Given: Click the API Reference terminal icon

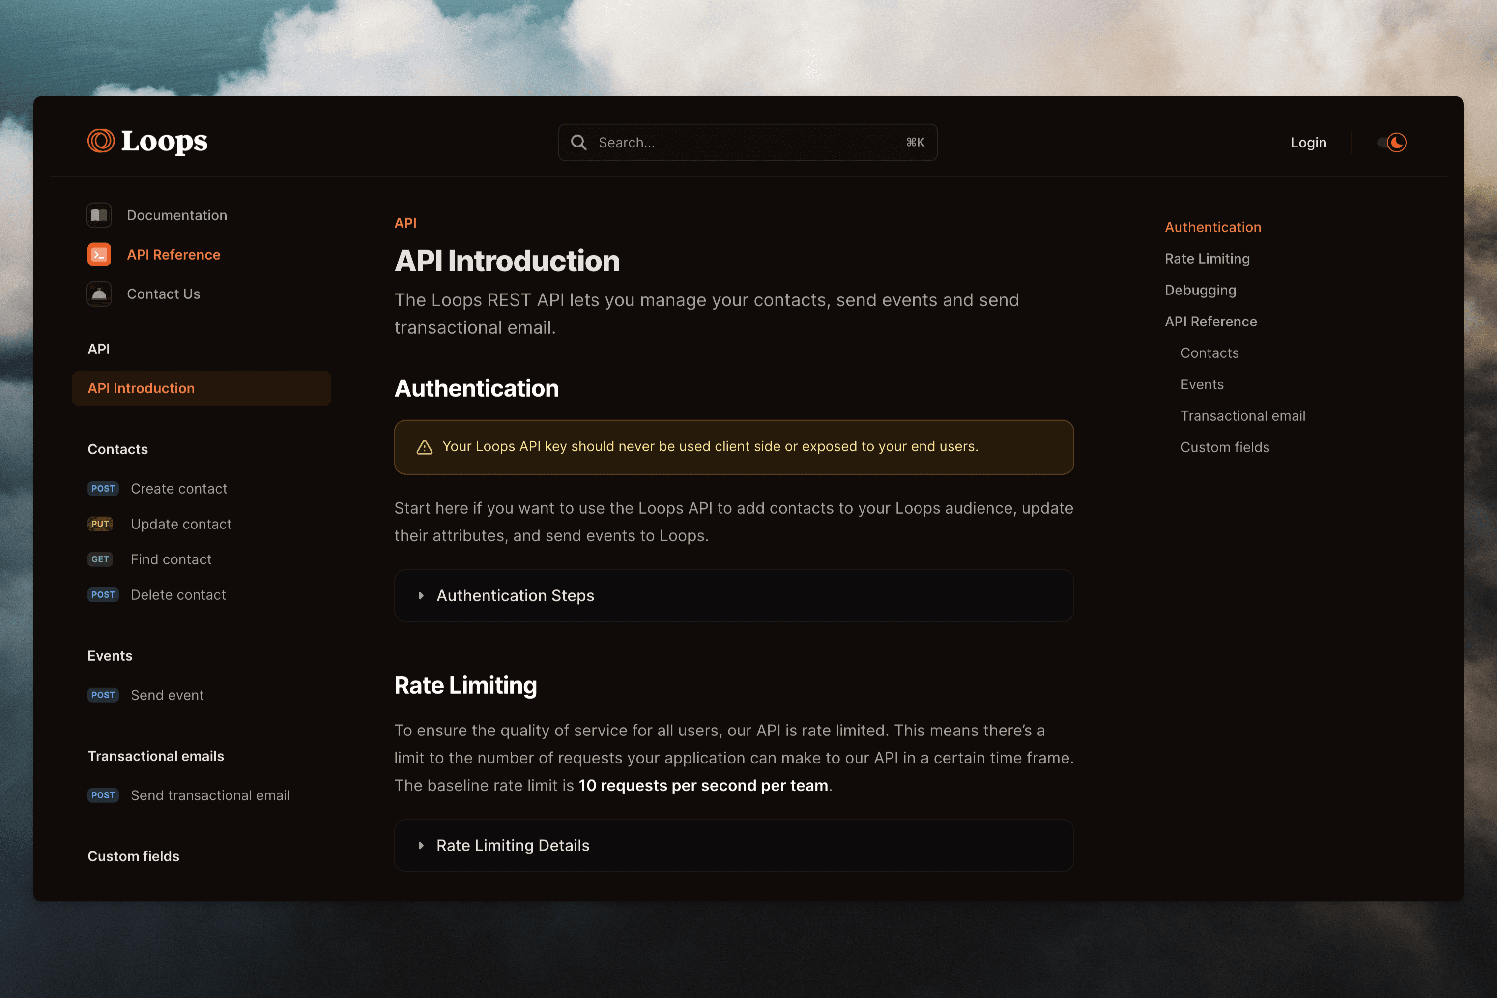Looking at the screenshot, I should coord(99,255).
